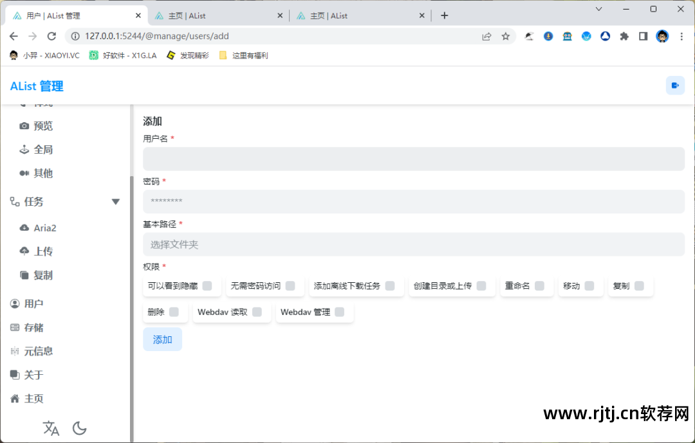Switch to dark mode with the moon icon
This screenshot has height=443, width=695.
tap(80, 428)
